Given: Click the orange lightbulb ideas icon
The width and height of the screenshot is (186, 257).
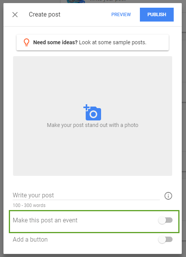Looking at the screenshot, I should point(27,42).
